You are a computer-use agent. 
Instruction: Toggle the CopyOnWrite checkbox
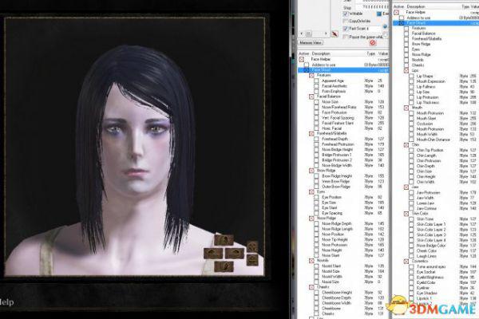(346, 21)
